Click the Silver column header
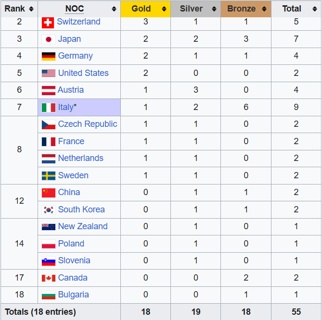This screenshot has width=322, height=320. click(191, 9)
